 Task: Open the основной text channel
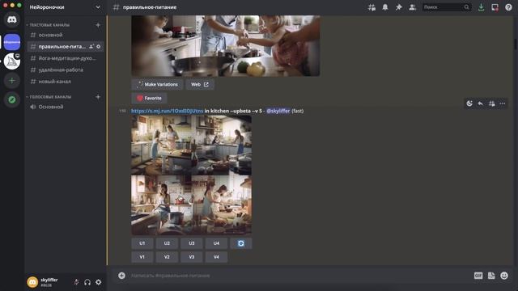coord(65,35)
